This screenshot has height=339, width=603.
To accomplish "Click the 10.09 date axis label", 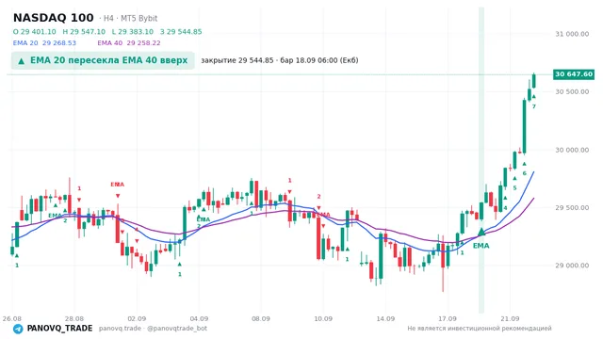I will pyautogui.click(x=323, y=318).
